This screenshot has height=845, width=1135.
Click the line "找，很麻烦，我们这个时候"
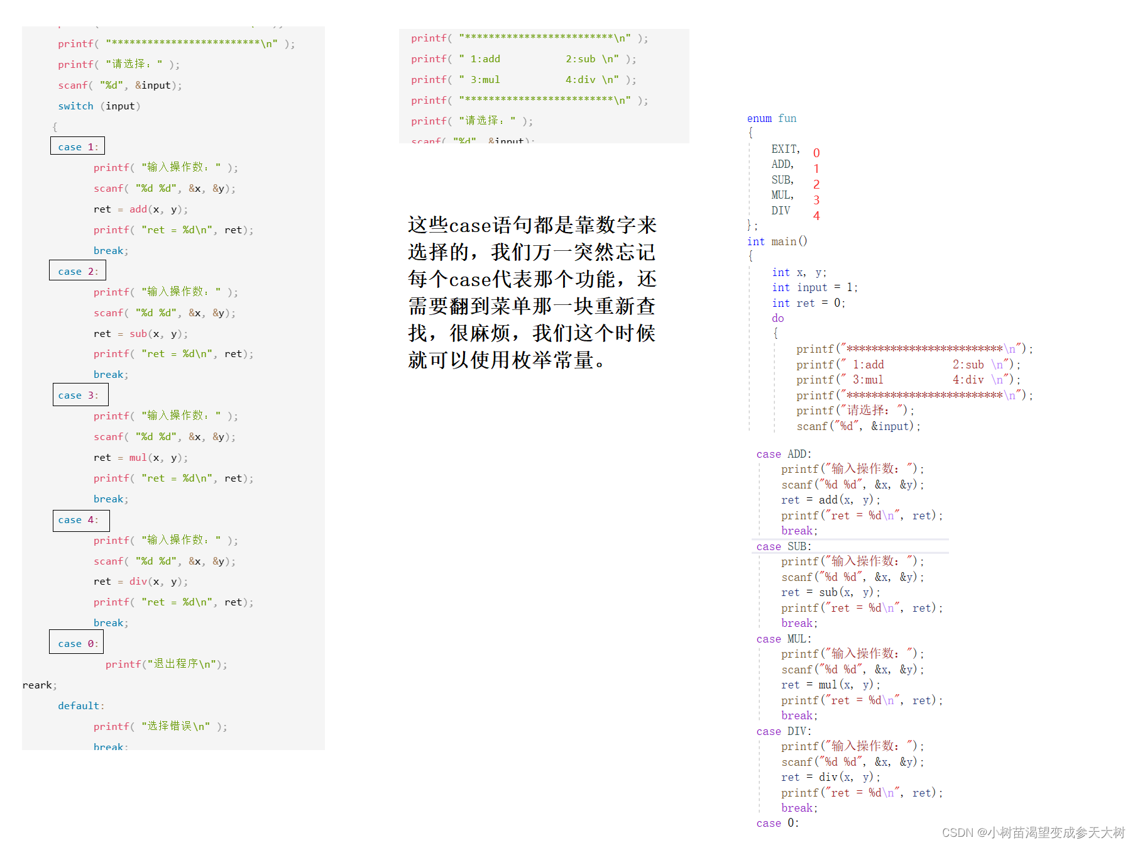click(x=532, y=333)
